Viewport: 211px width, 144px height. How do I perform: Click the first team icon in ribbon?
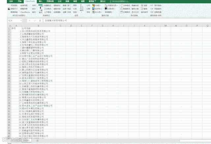pyautogui.click(x=9, y=5)
